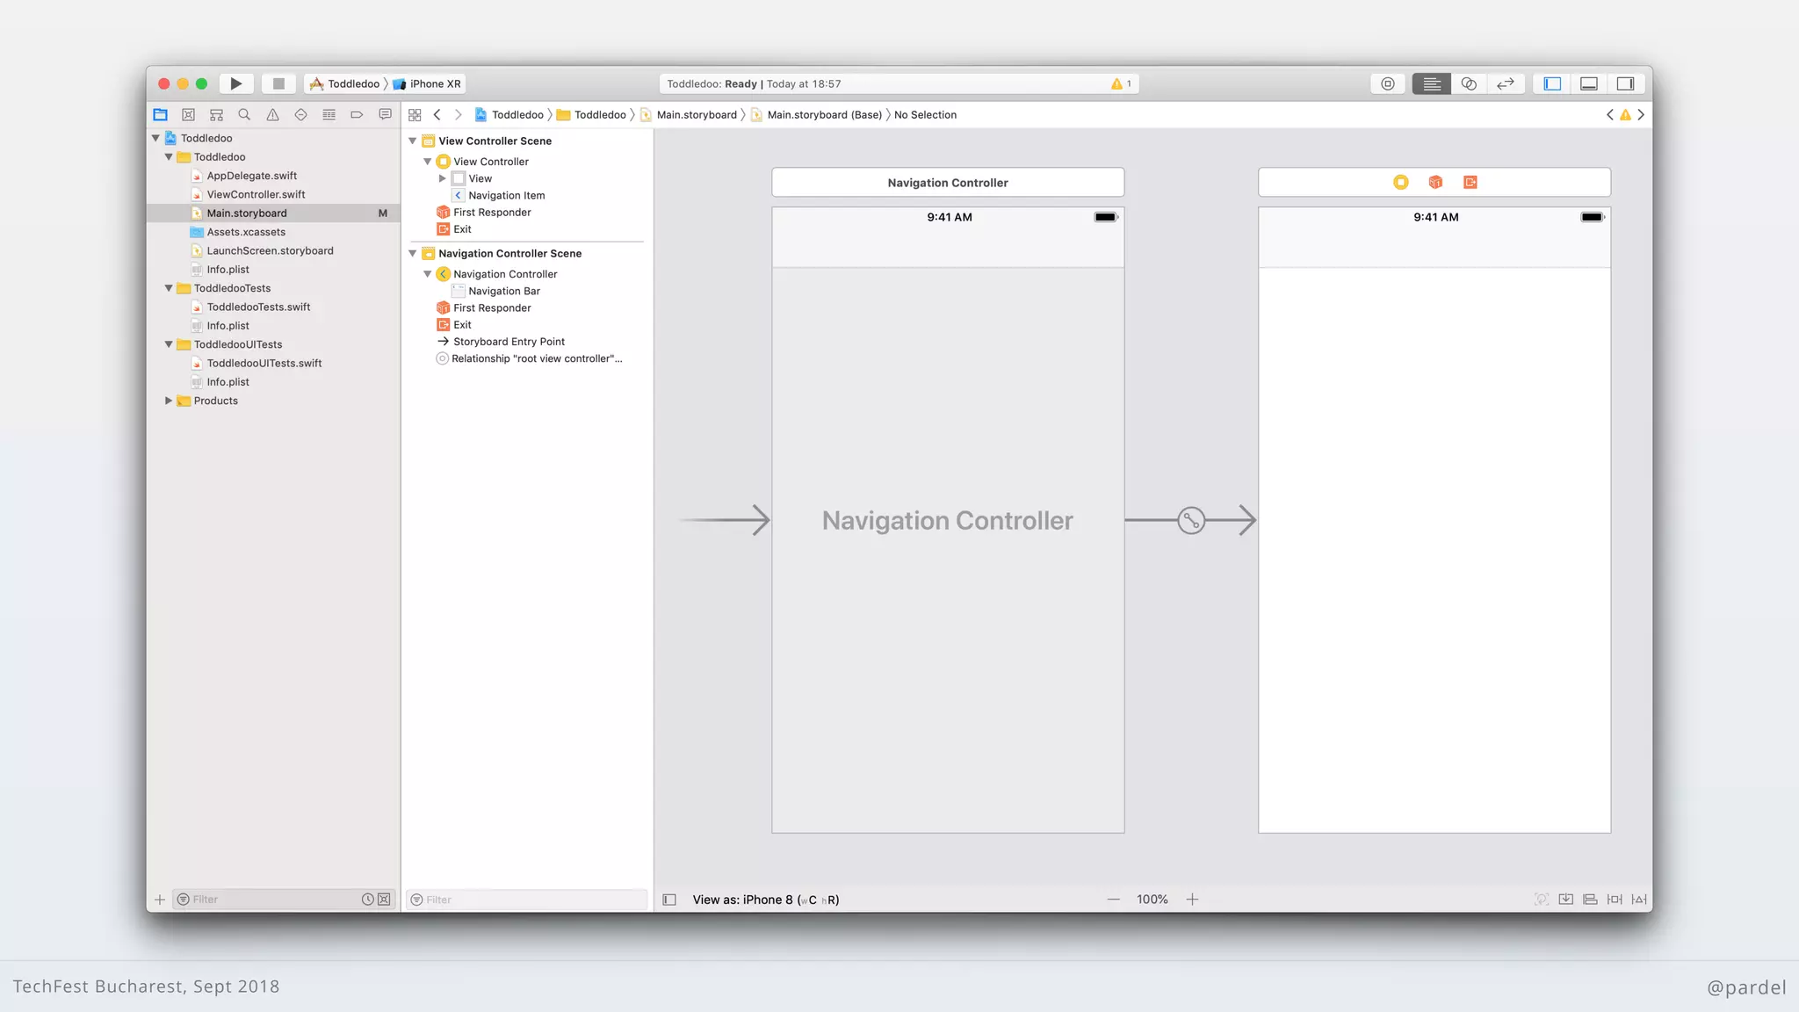Click View as: iPhone 8 button
1799x1012 pixels.
[x=764, y=900]
